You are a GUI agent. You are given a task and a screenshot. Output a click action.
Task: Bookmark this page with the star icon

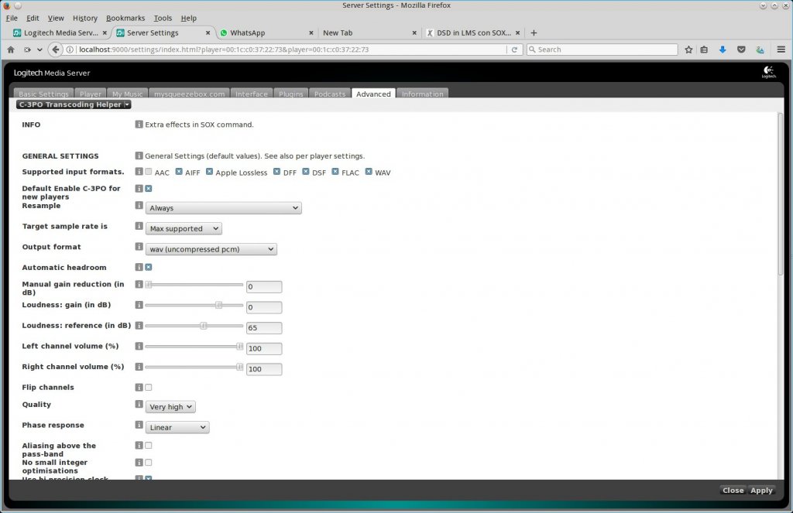coord(688,50)
